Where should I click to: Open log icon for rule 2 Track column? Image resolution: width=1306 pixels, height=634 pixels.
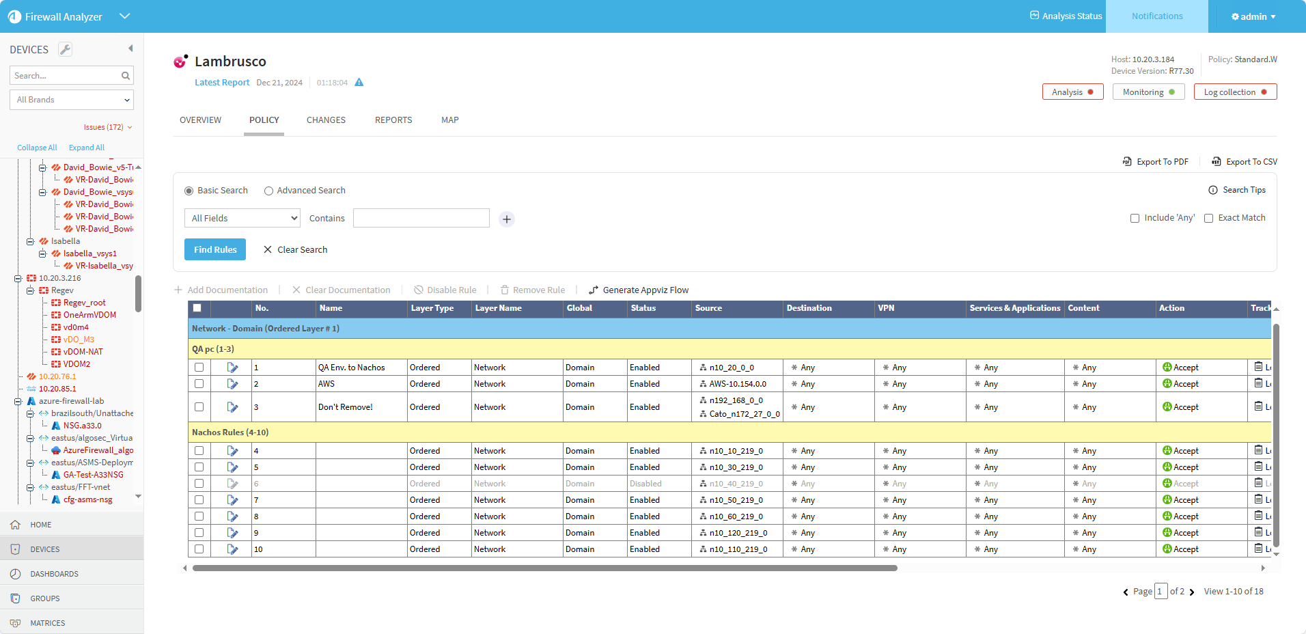pos(1258,383)
